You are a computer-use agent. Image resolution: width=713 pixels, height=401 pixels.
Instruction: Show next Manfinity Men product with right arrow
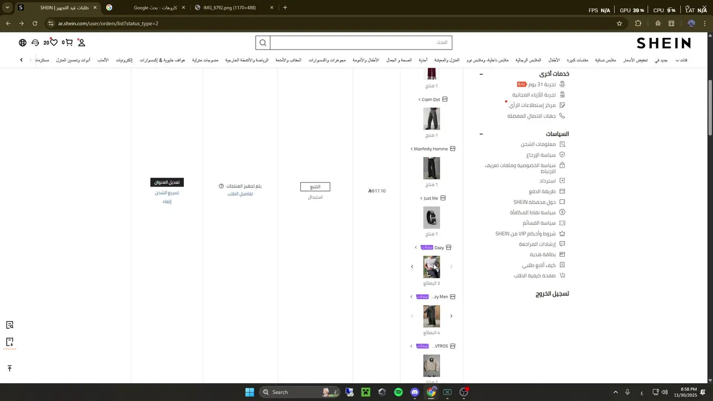(x=451, y=316)
